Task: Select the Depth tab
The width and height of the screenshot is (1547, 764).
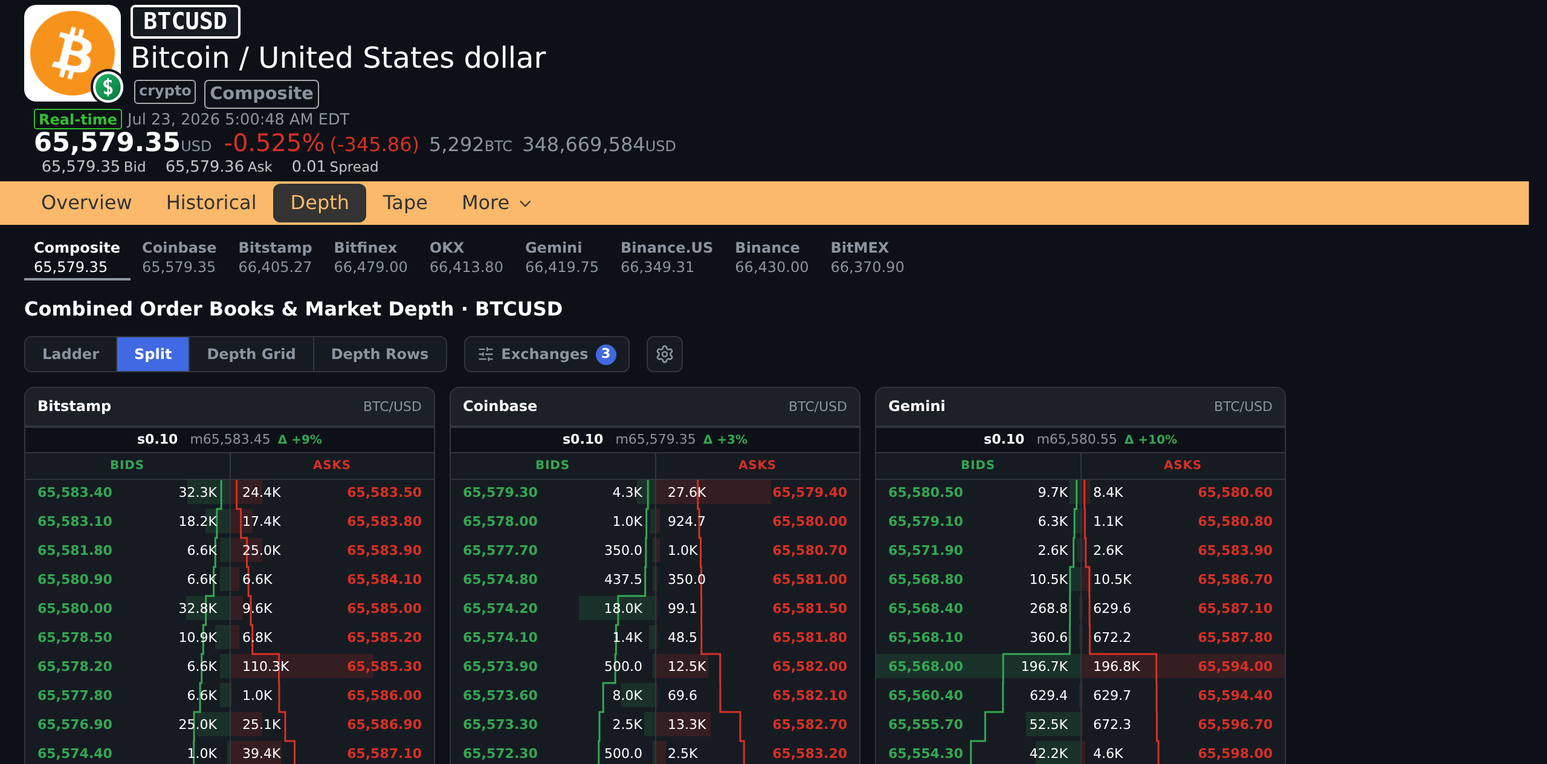Action: pos(319,202)
